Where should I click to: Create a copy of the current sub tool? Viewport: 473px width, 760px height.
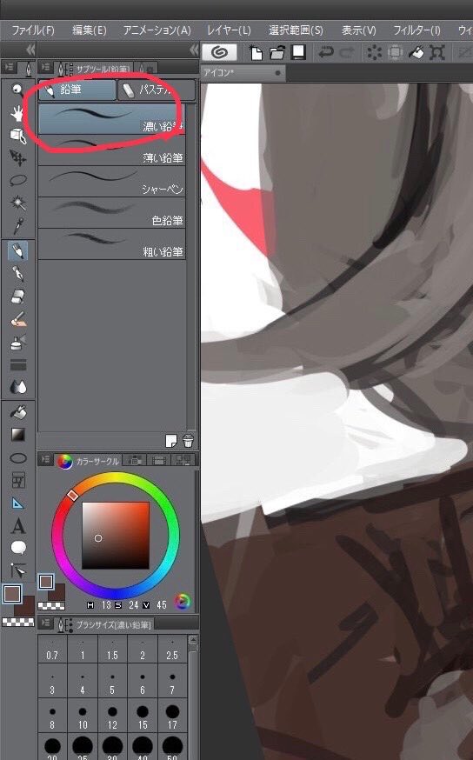(170, 441)
